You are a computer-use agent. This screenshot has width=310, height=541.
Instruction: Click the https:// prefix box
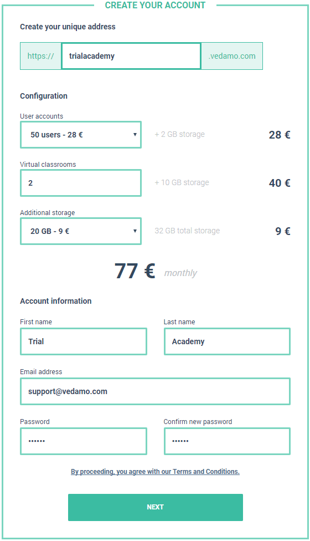[x=40, y=56]
